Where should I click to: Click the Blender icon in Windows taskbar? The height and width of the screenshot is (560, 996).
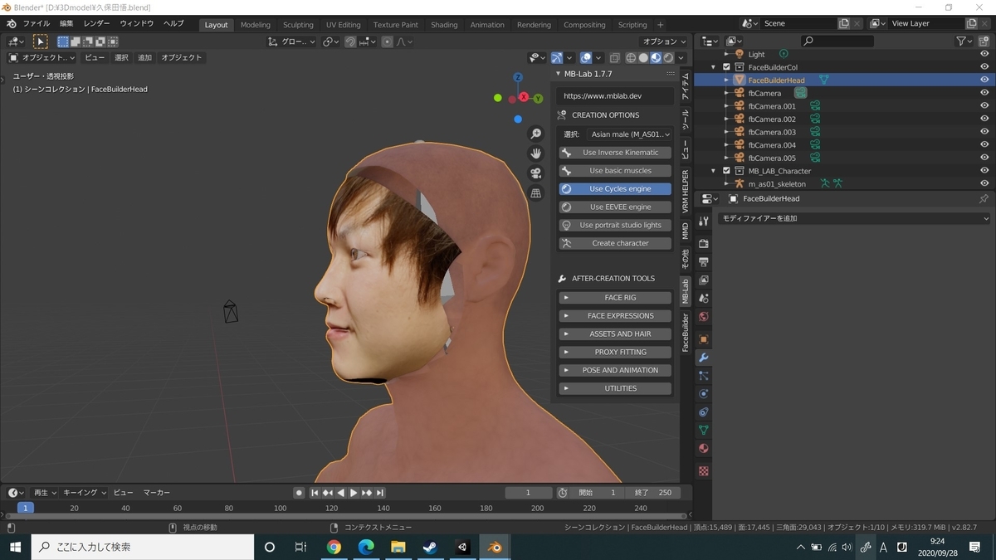coord(494,547)
